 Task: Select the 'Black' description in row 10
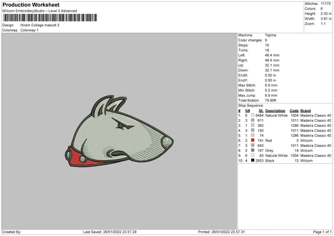point(269,161)
